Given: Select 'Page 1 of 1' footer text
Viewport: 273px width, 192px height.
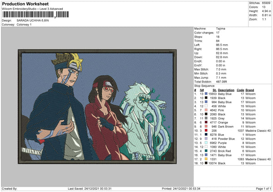Looking at the screenshot, I should pos(263,188).
